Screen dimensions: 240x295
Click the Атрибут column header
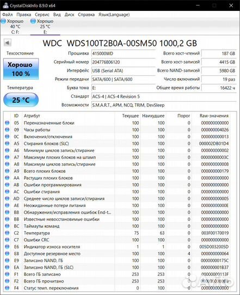click(x=32, y=116)
